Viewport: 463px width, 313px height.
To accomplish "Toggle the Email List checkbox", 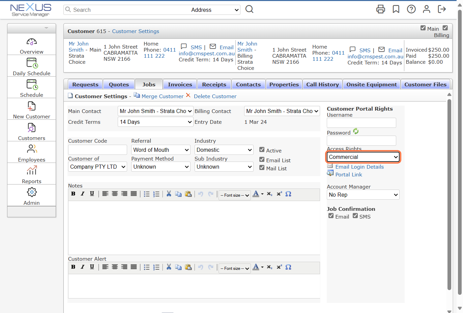I will coord(262,159).
